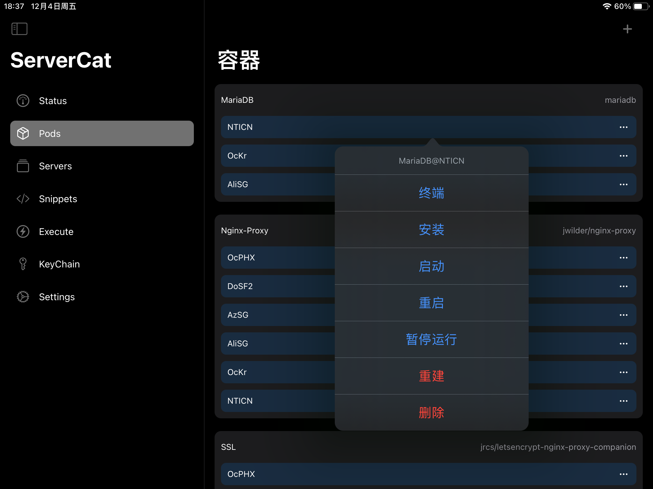
Task: Toggle the sidebar panel icon
Action: click(19, 29)
